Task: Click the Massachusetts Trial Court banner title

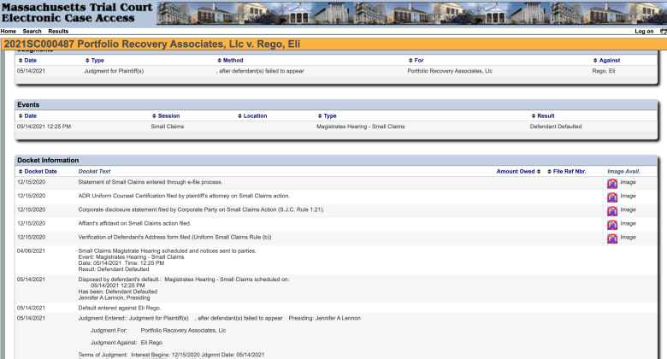Action: (77, 12)
